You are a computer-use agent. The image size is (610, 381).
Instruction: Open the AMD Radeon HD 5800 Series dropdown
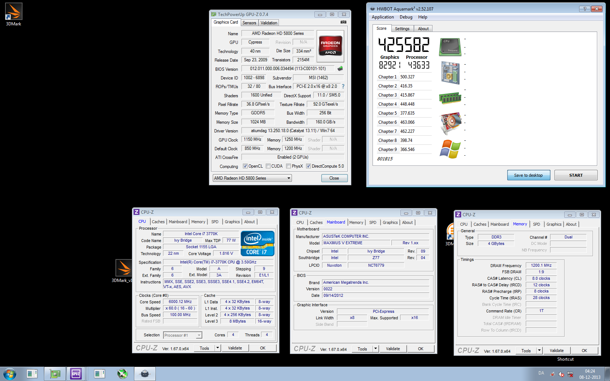(x=252, y=178)
